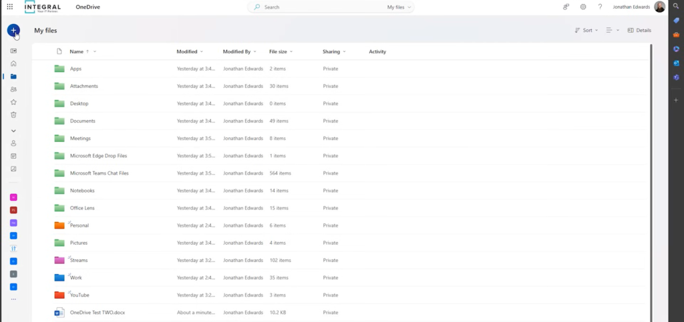
Task: Open the Settings gear icon
Action: (x=583, y=7)
